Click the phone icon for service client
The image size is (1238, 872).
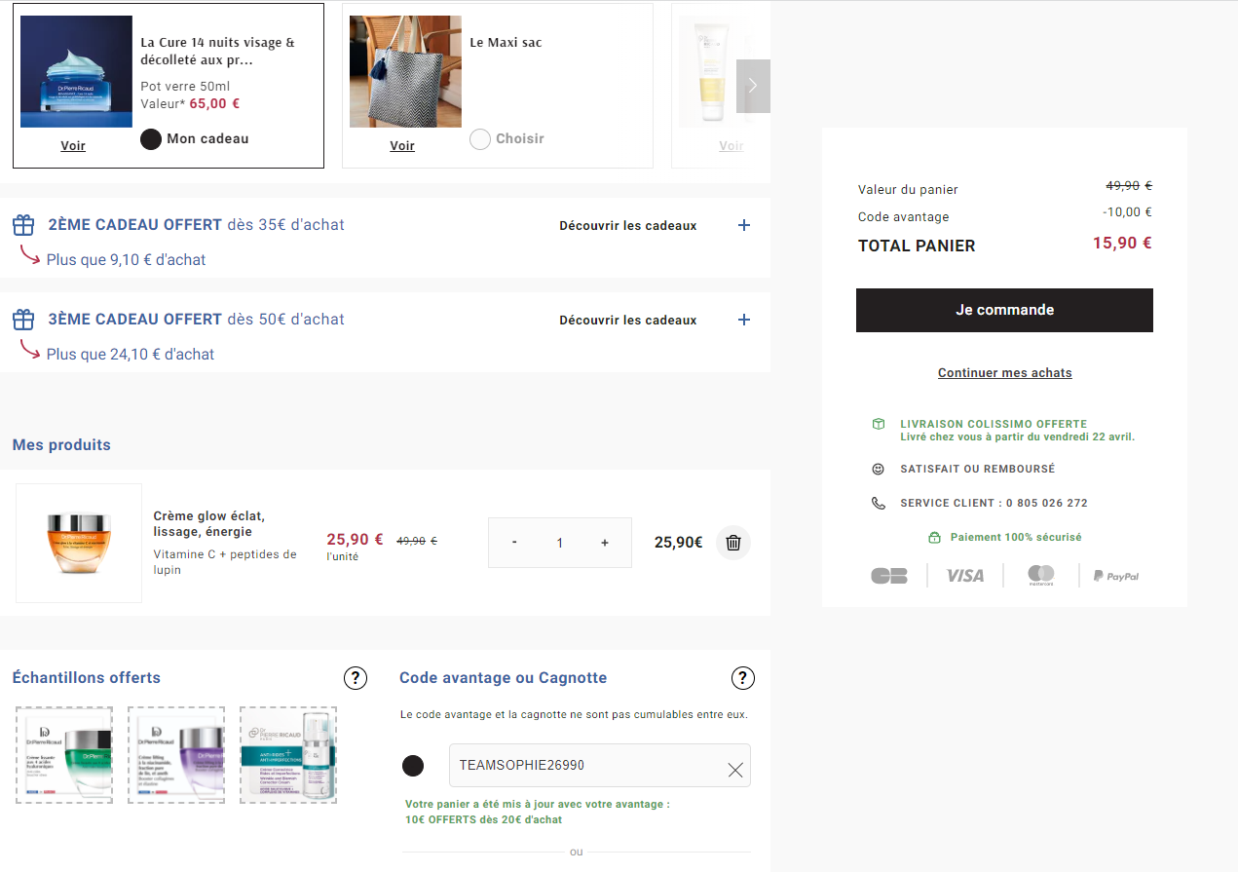click(x=879, y=503)
